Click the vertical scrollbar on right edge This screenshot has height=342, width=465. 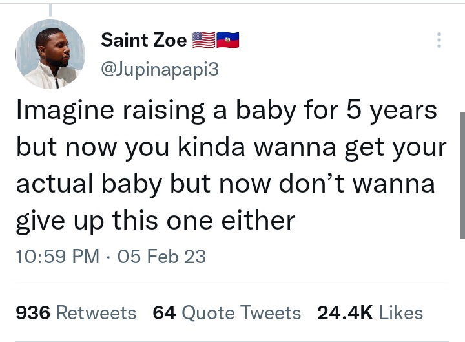click(x=462, y=175)
